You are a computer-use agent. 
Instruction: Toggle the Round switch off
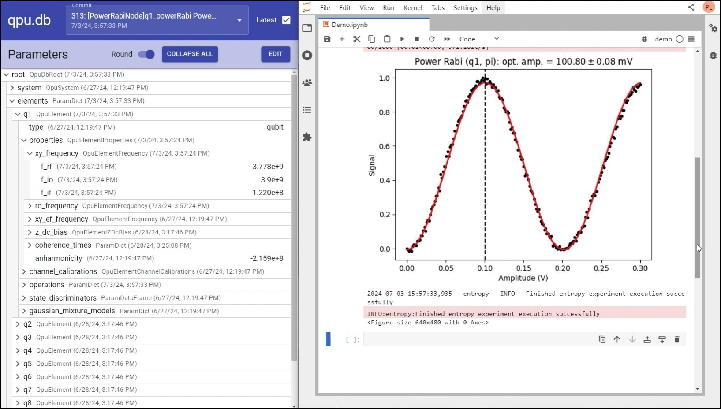(146, 54)
